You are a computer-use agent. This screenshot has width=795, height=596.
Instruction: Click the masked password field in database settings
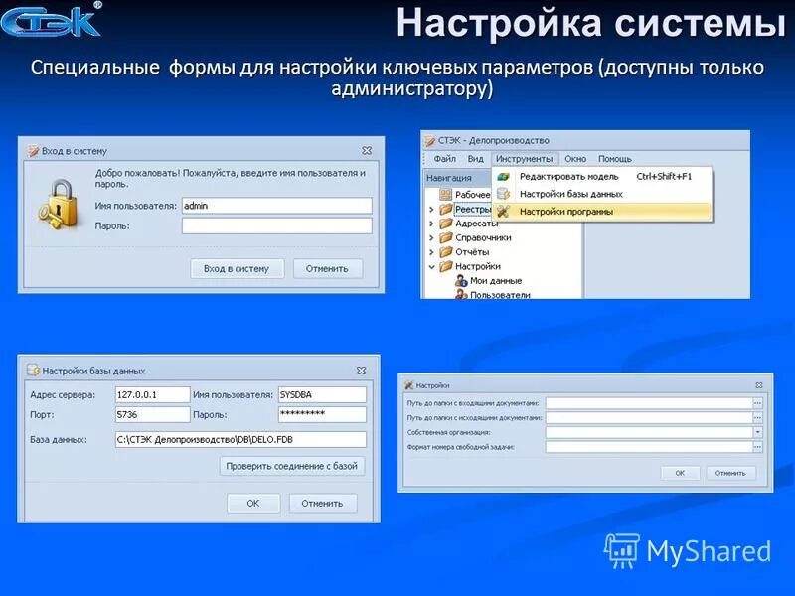click(x=322, y=414)
